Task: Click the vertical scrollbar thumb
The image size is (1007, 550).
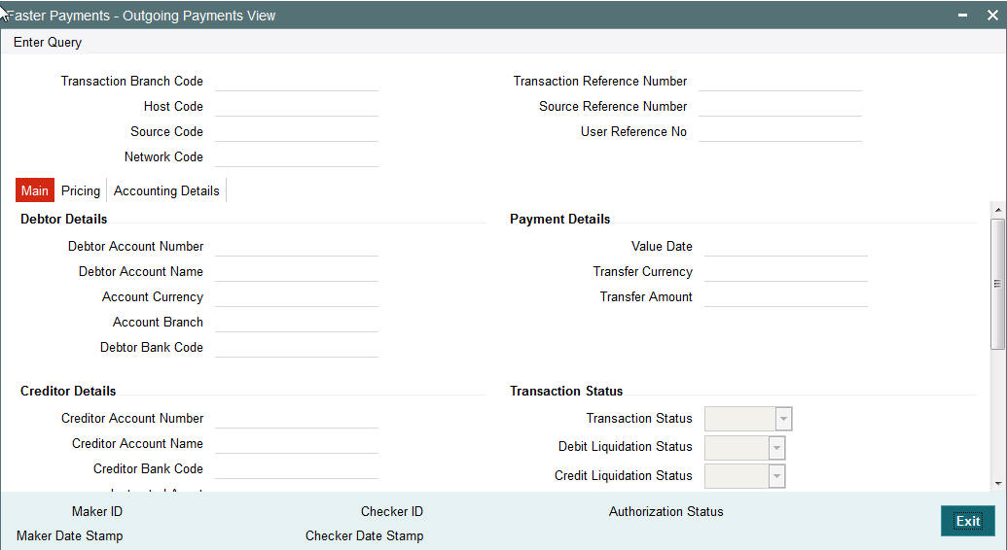Action: tap(997, 284)
